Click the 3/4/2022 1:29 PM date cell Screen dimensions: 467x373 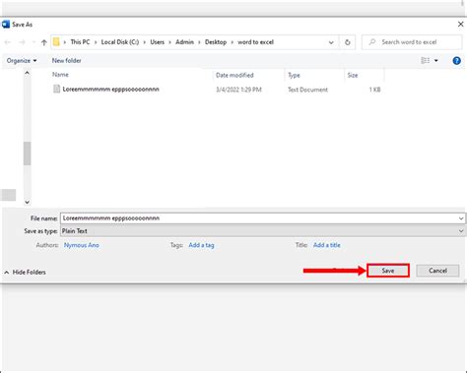tap(238, 90)
